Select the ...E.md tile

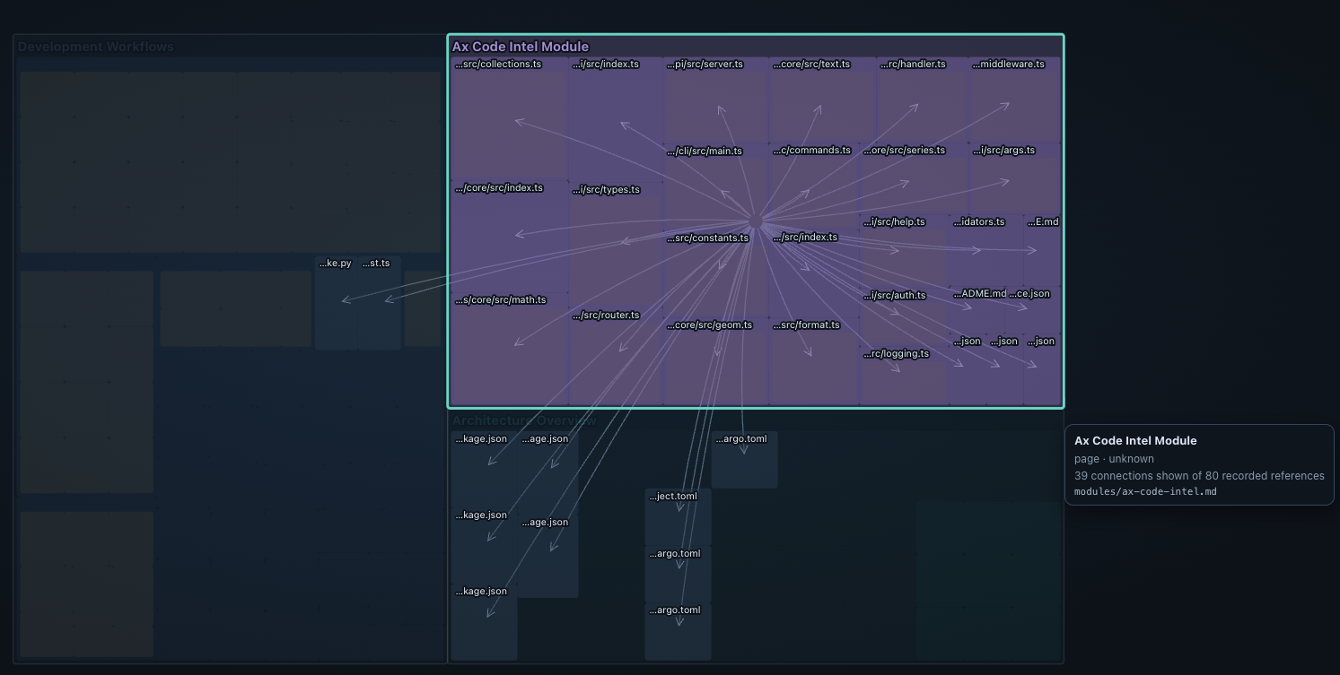(x=1042, y=251)
